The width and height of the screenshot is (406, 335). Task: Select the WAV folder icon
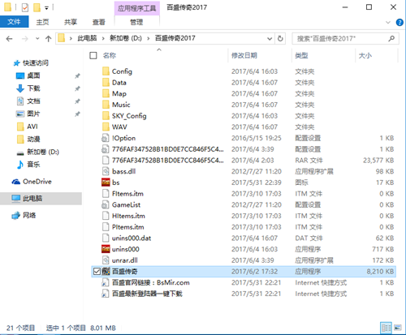coord(106,127)
